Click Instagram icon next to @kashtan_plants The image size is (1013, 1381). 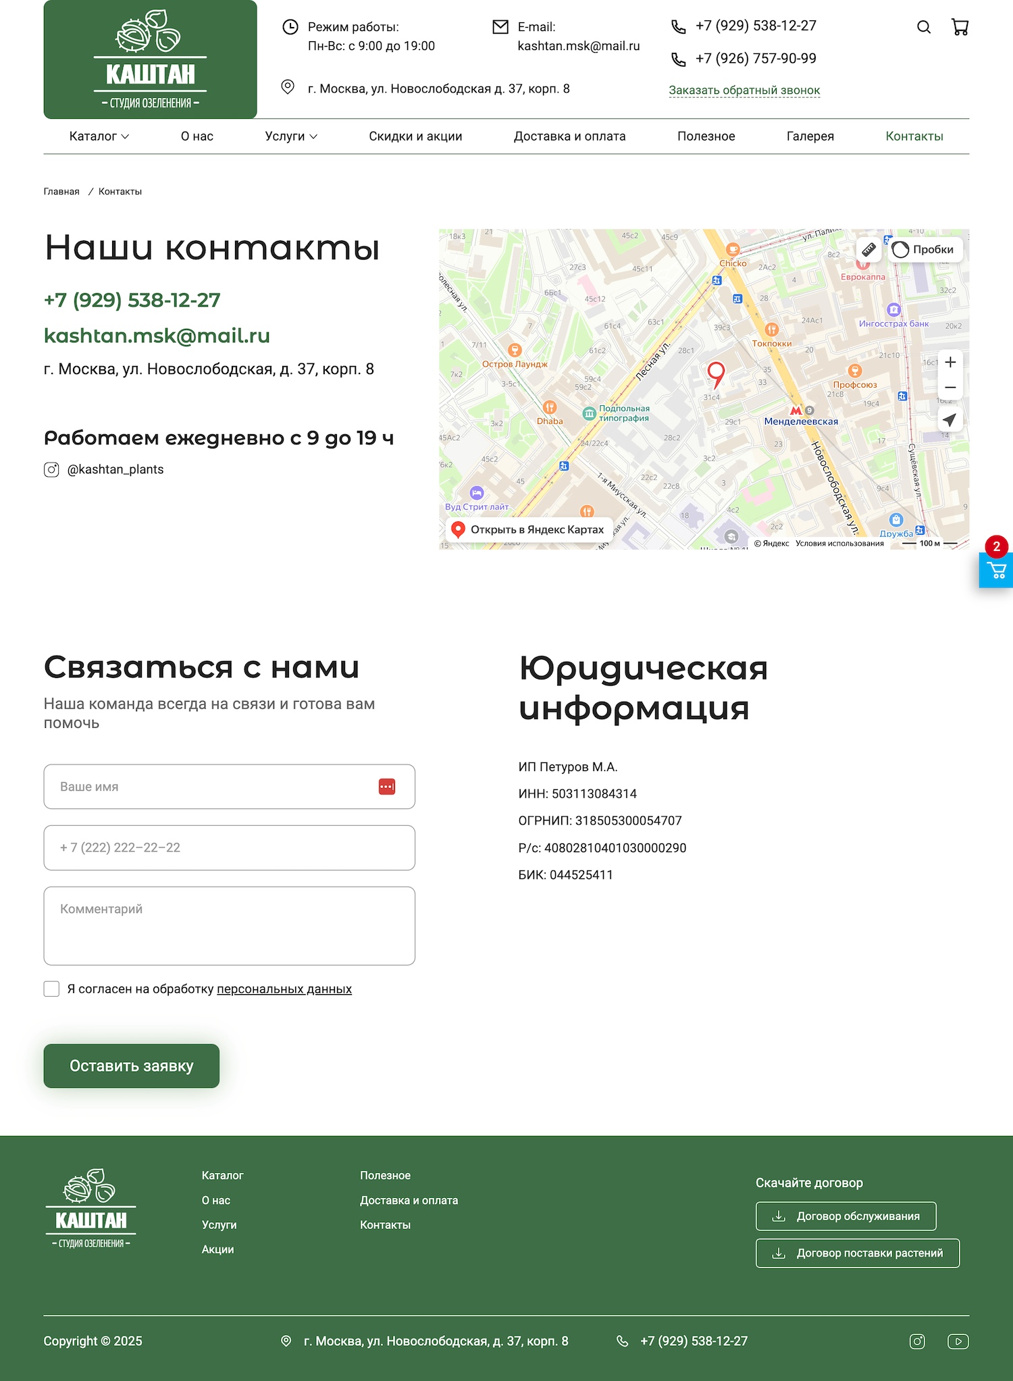click(51, 469)
